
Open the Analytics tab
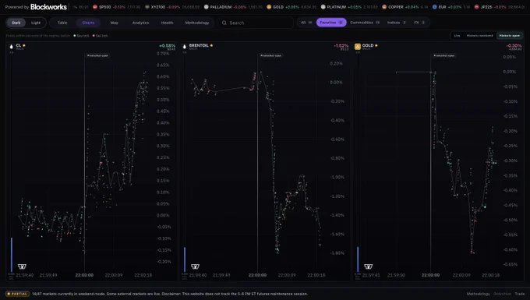pyautogui.click(x=140, y=23)
